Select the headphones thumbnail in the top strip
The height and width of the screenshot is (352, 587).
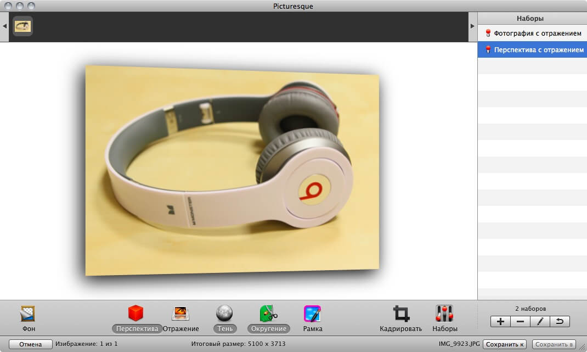point(22,26)
